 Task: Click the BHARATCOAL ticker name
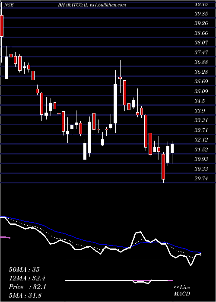[x=73, y=5]
